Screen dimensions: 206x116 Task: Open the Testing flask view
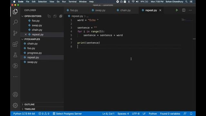pyautogui.click(x=15, y=55)
